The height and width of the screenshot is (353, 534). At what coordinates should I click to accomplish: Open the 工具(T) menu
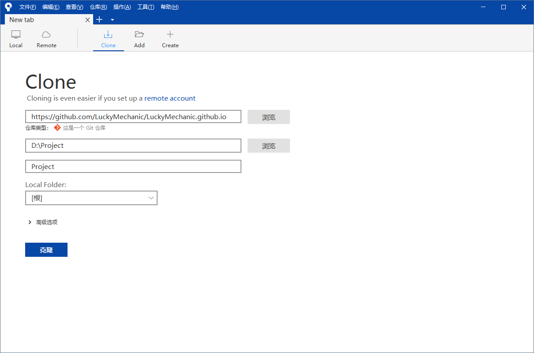point(146,7)
